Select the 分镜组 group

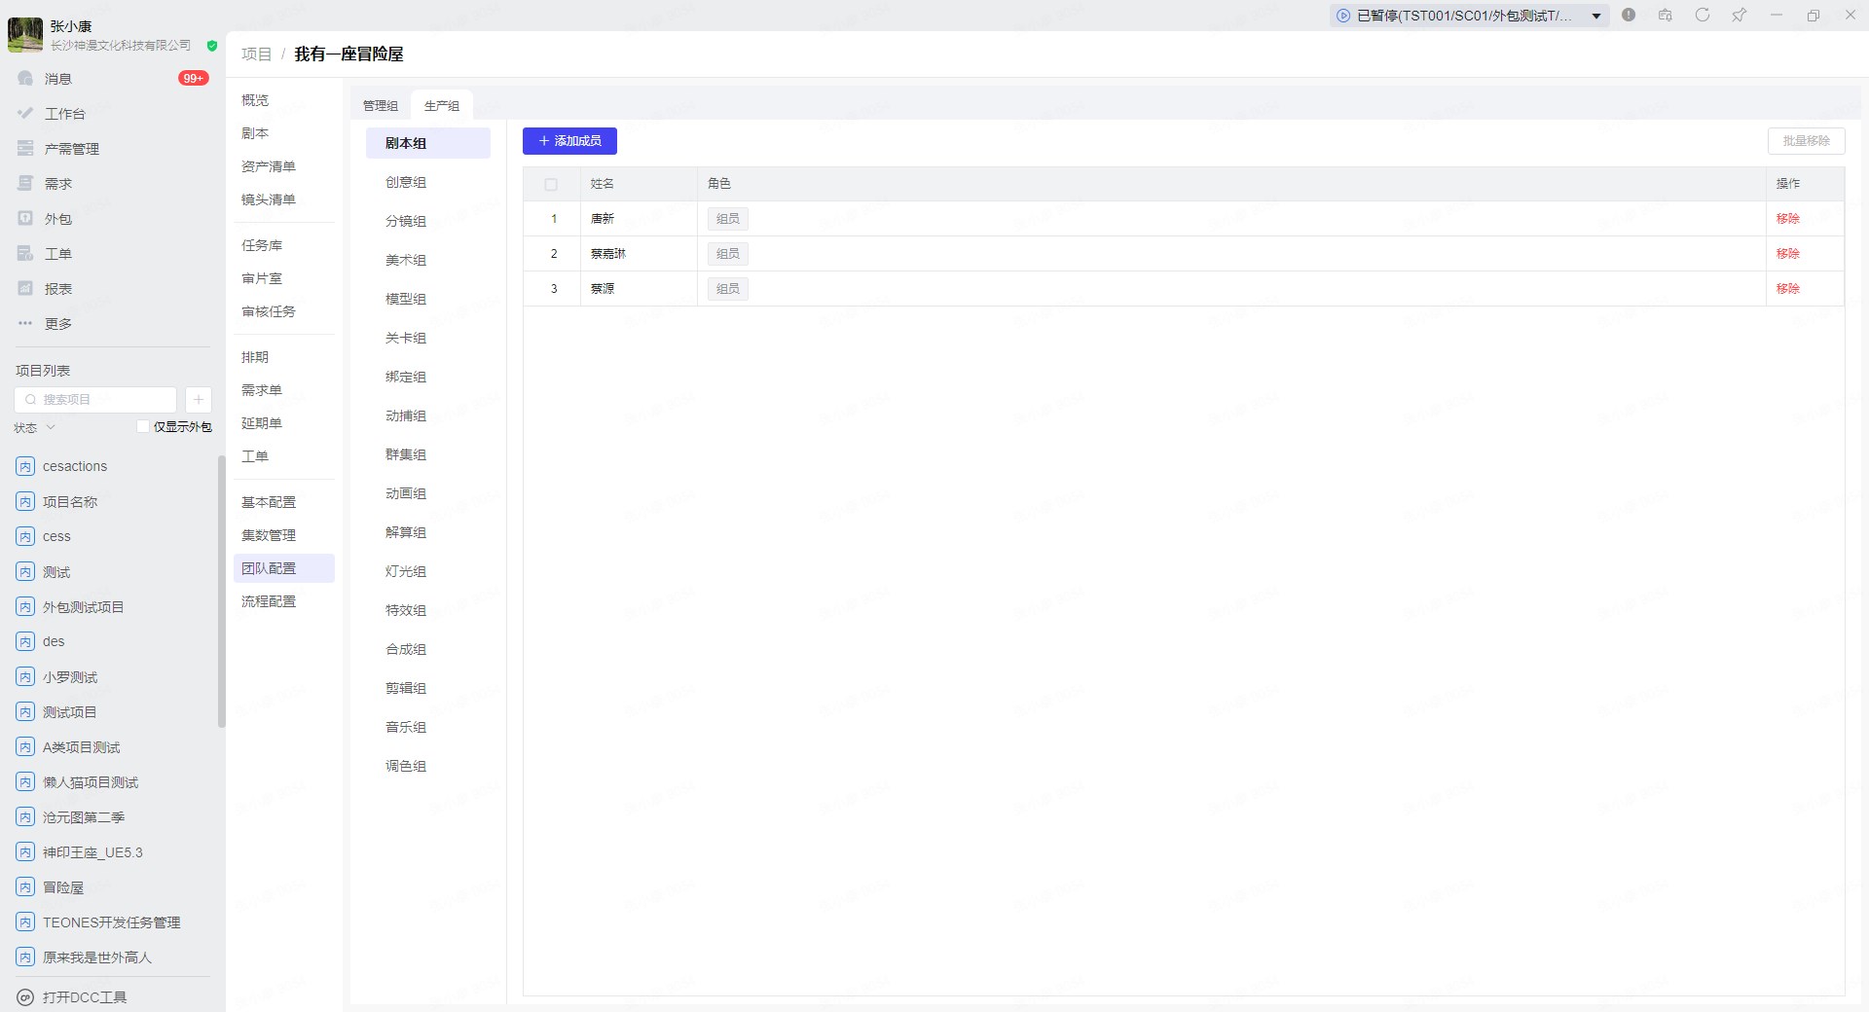point(428,221)
